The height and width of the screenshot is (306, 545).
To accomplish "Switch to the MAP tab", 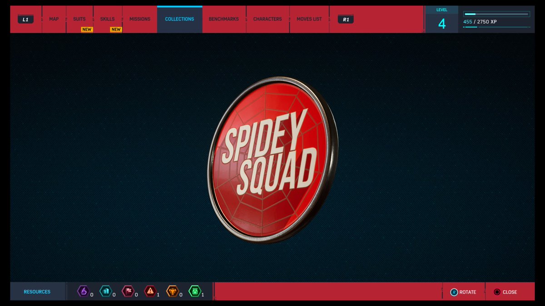I will click(54, 19).
